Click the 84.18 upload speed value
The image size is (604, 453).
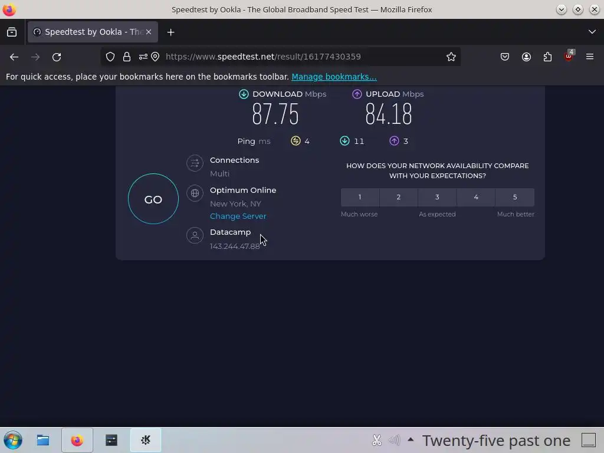[x=389, y=114]
